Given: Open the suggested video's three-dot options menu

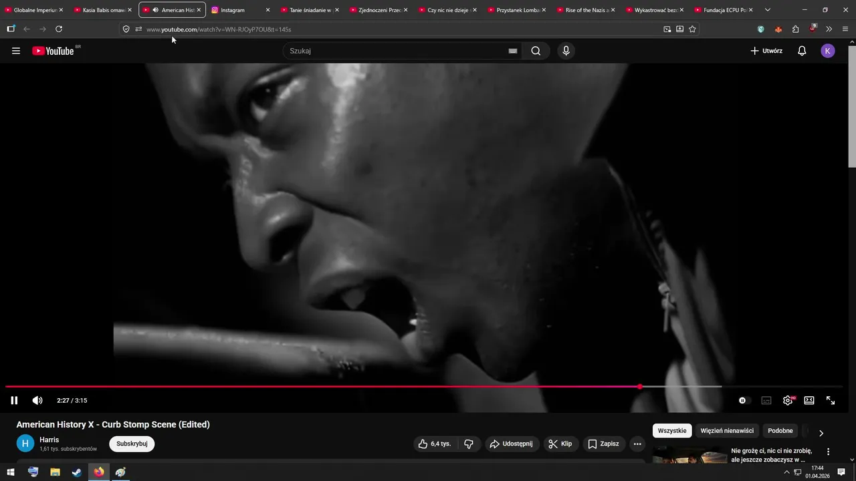Looking at the screenshot, I should [x=828, y=452].
